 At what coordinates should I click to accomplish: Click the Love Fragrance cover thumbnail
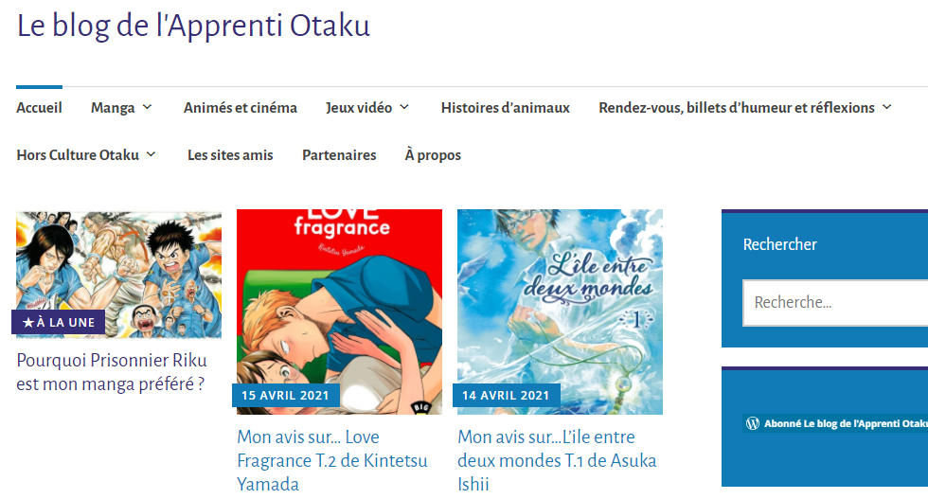point(339,312)
